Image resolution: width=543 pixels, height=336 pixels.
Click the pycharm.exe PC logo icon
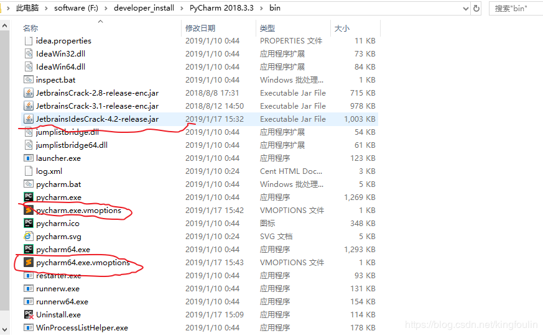click(29, 197)
